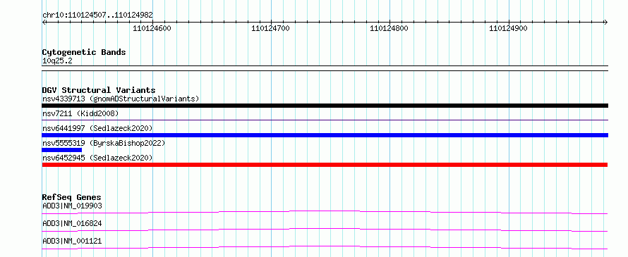Click the 110124700 ruler tick label
Screen dimensions: 628x257
click(270, 28)
